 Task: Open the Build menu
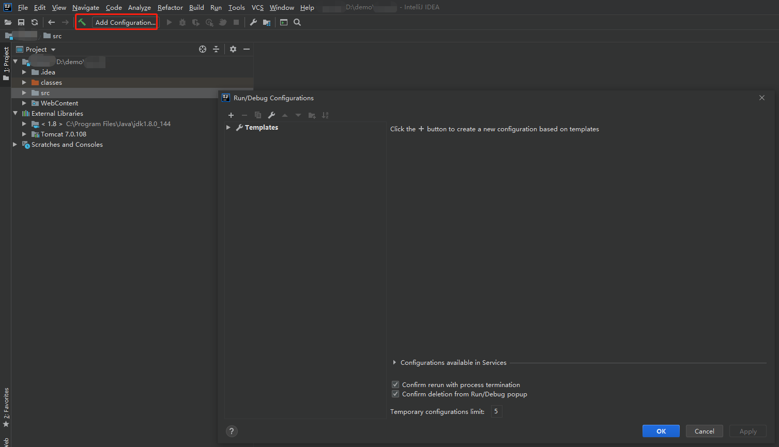(x=196, y=7)
